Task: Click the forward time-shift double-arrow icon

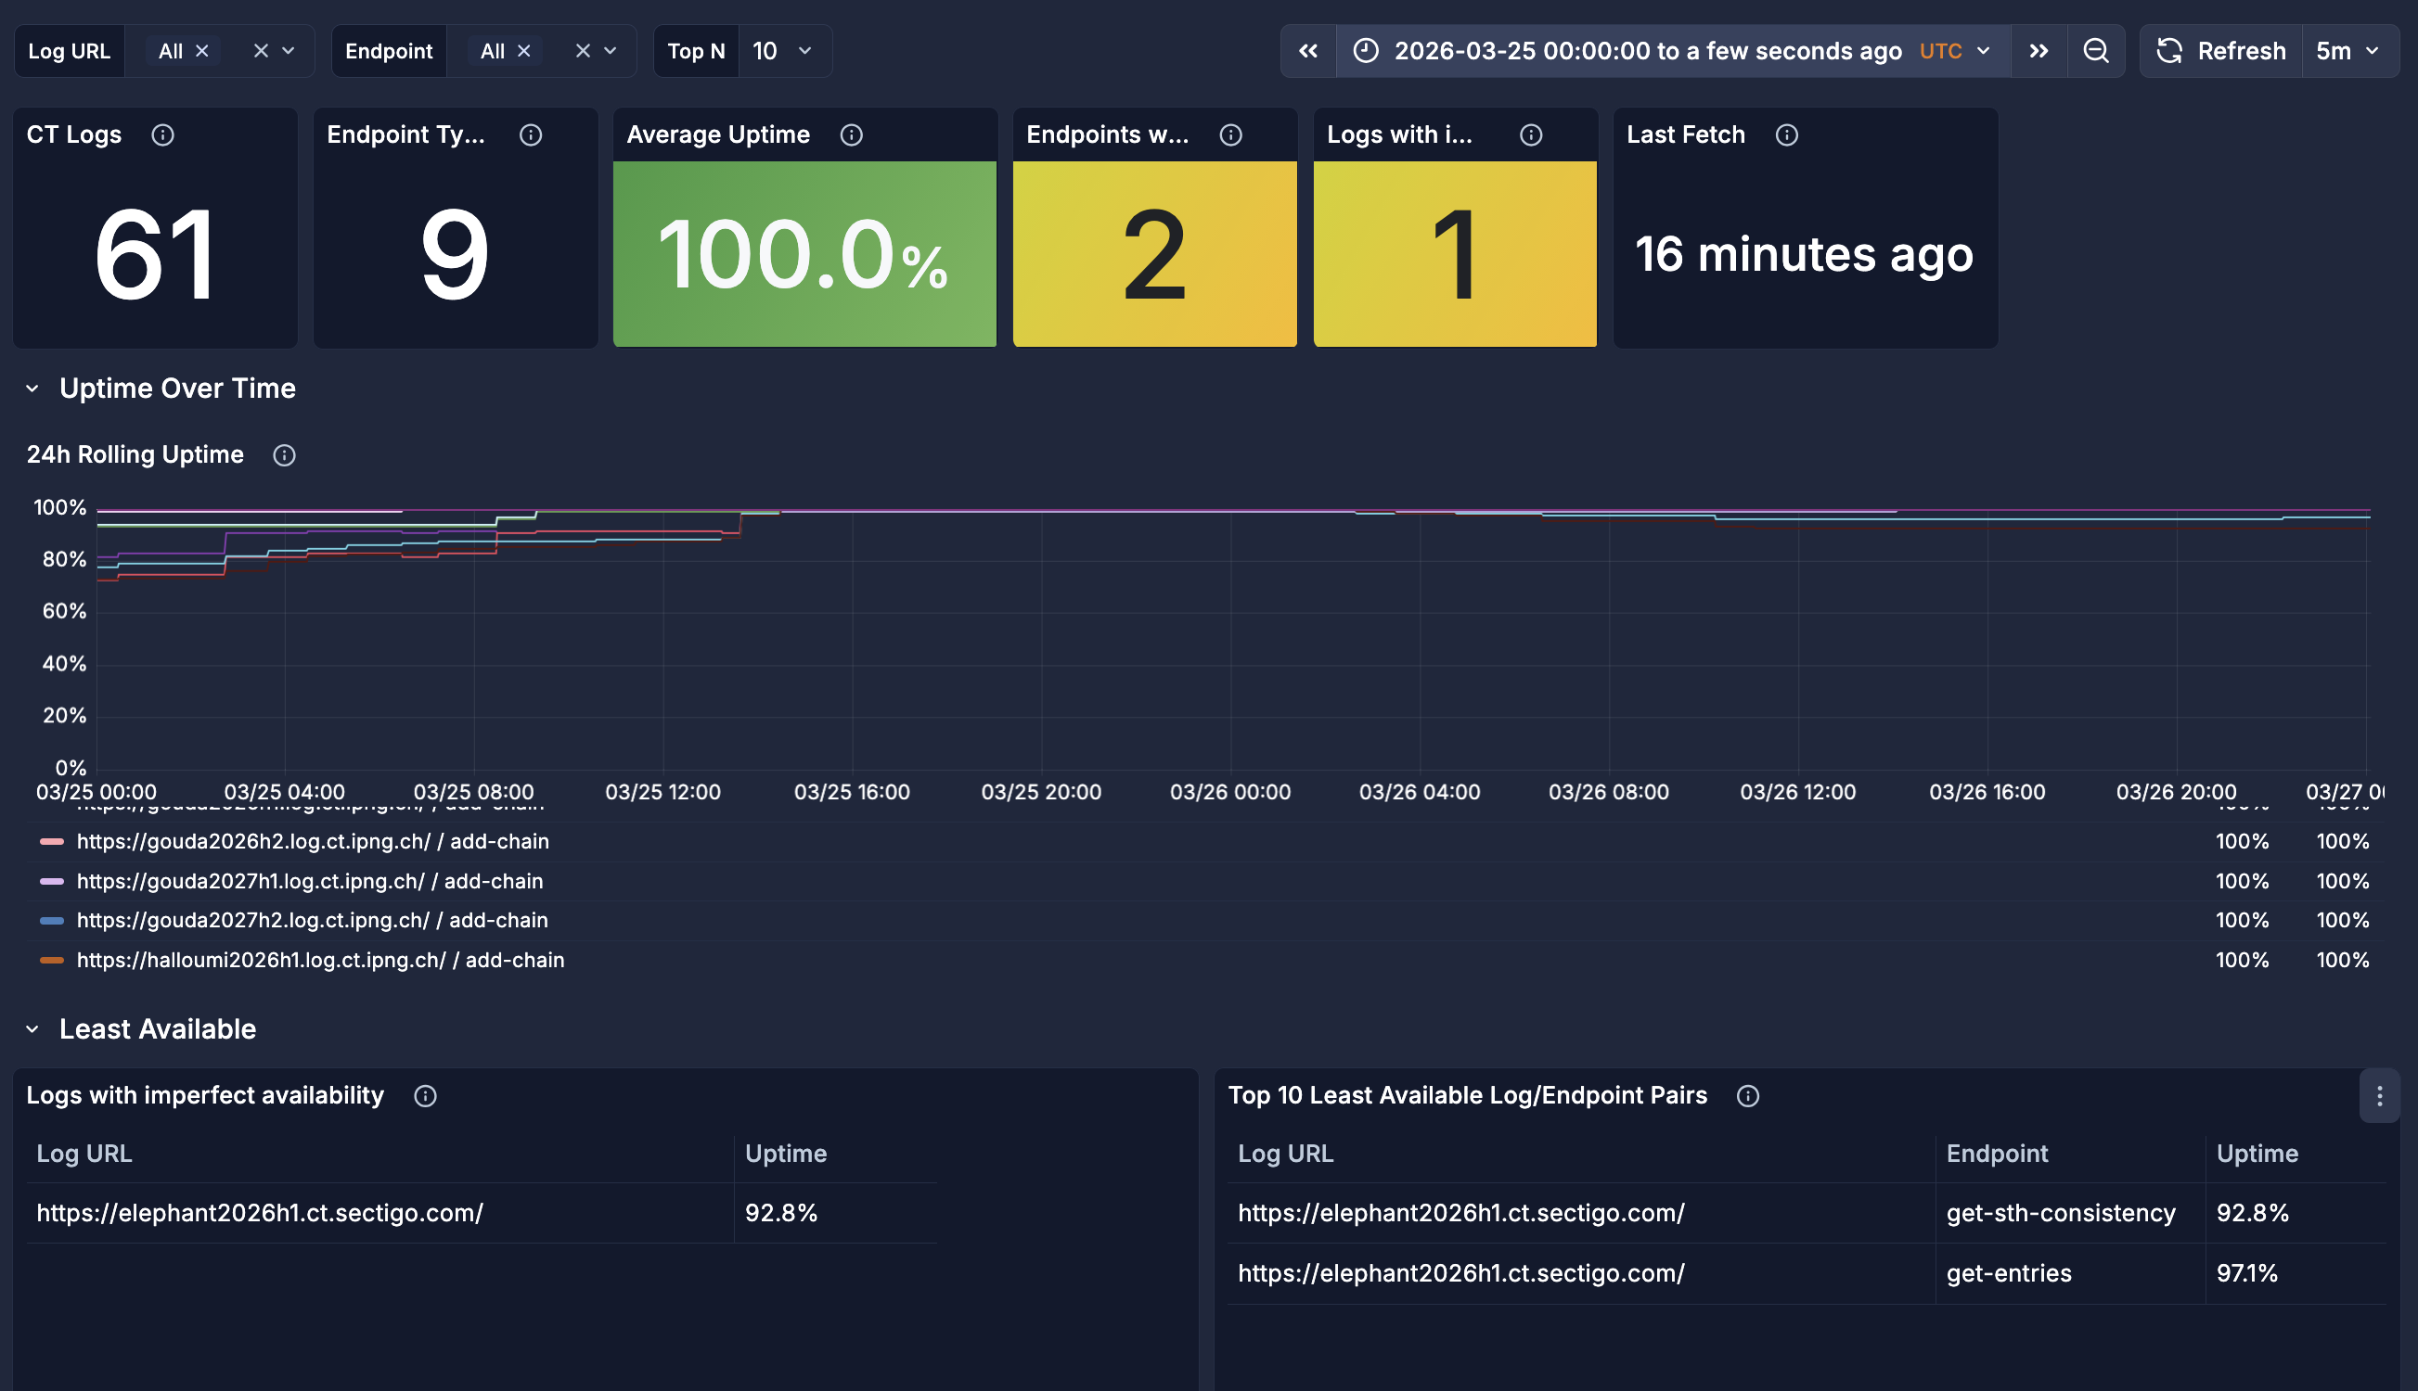Action: 2039,51
